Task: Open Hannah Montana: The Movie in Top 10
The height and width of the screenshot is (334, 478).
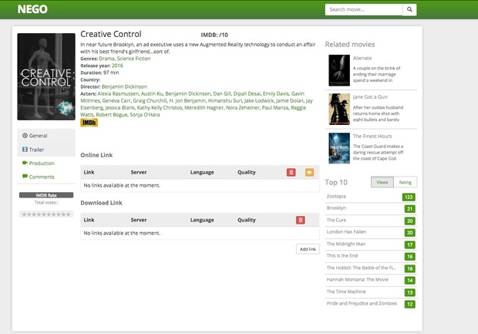Action: (x=358, y=279)
